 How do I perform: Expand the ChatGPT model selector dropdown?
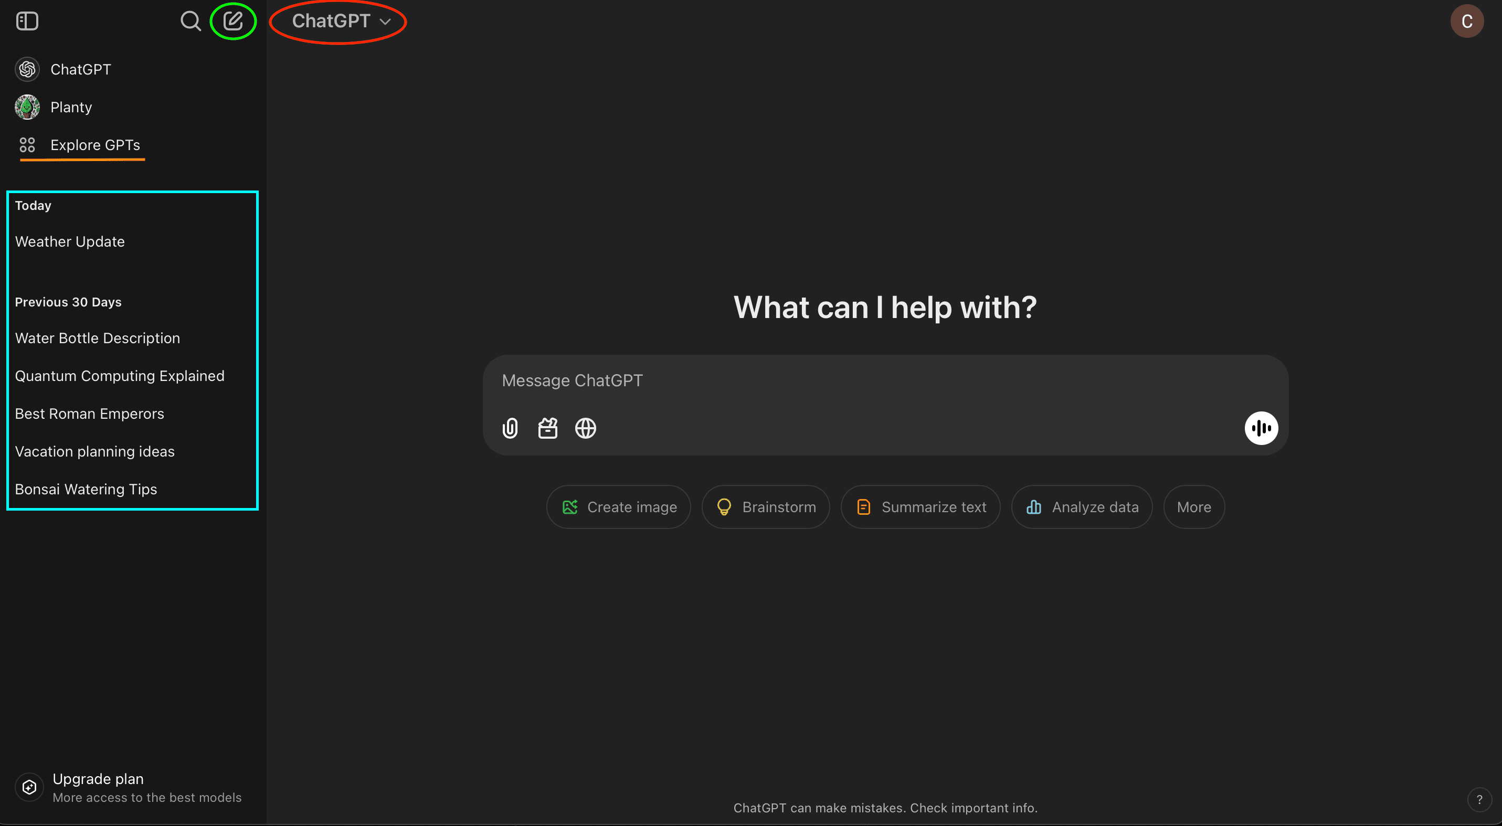pos(340,22)
